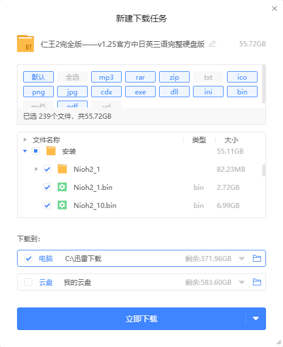Click the Nioh2_1 folder name
283x347 pixels.
(x=87, y=170)
